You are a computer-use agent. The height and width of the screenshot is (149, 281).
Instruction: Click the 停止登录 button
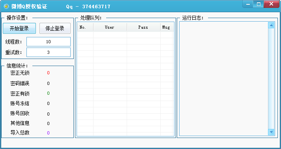pyautogui.click(x=55, y=28)
